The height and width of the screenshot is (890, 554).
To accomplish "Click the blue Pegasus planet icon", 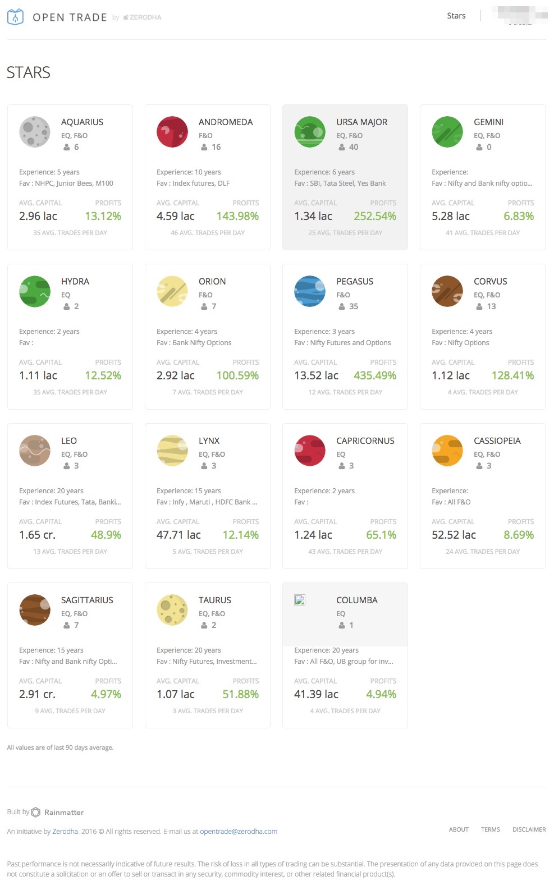I will click(310, 291).
